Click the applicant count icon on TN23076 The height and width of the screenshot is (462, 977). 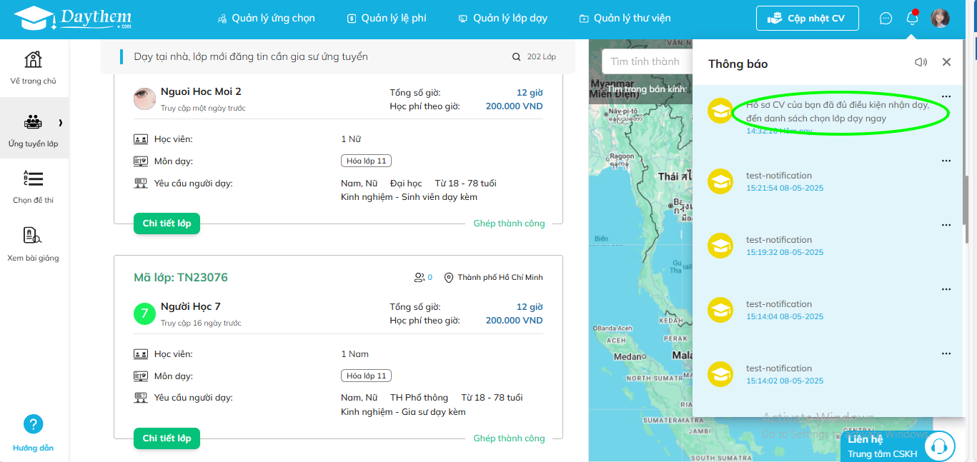point(419,277)
